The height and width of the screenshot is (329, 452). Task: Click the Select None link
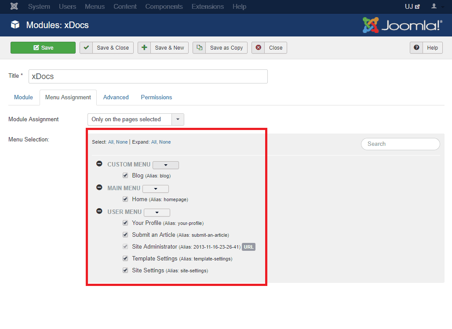point(122,142)
